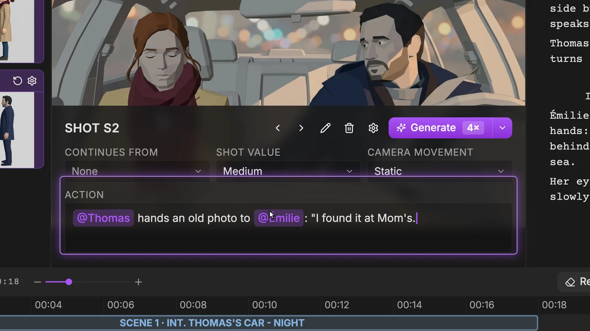The height and width of the screenshot is (331, 590).
Task: Open character card settings gear
Action: [32, 81]
